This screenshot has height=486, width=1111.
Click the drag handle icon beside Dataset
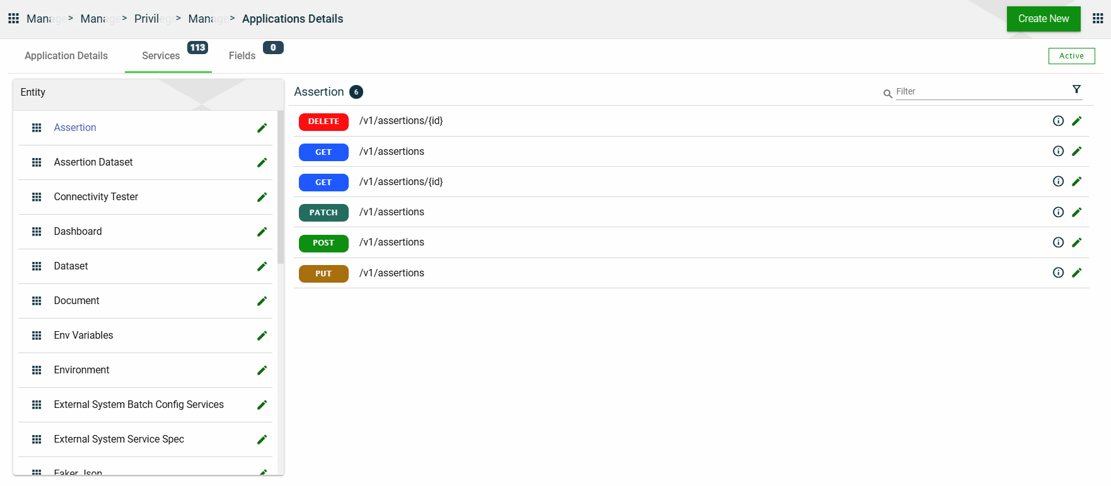pos(37,266)
